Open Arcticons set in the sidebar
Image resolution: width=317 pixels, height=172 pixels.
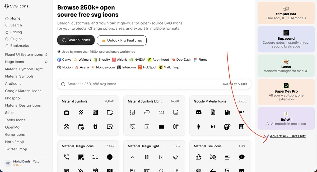[x=13, y=84]
